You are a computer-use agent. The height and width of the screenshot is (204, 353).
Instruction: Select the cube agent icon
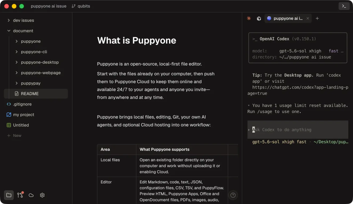259,18
